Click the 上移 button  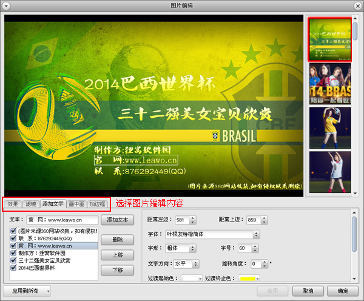point(118,255)
